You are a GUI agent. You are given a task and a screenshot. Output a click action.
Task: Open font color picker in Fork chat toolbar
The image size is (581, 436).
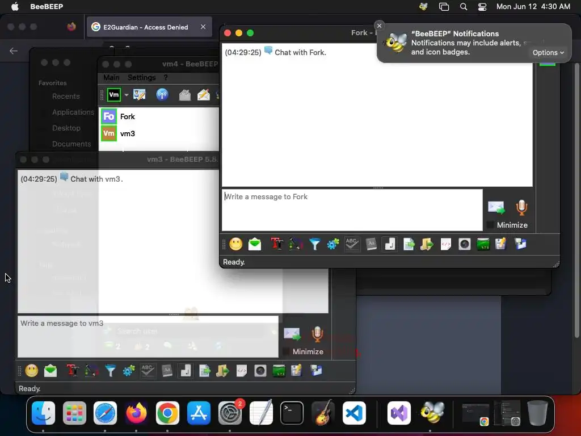coord(296,244)
